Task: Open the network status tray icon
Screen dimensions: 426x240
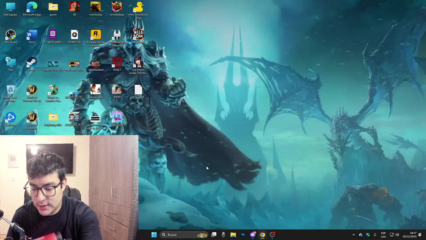Action: [392, 235]
